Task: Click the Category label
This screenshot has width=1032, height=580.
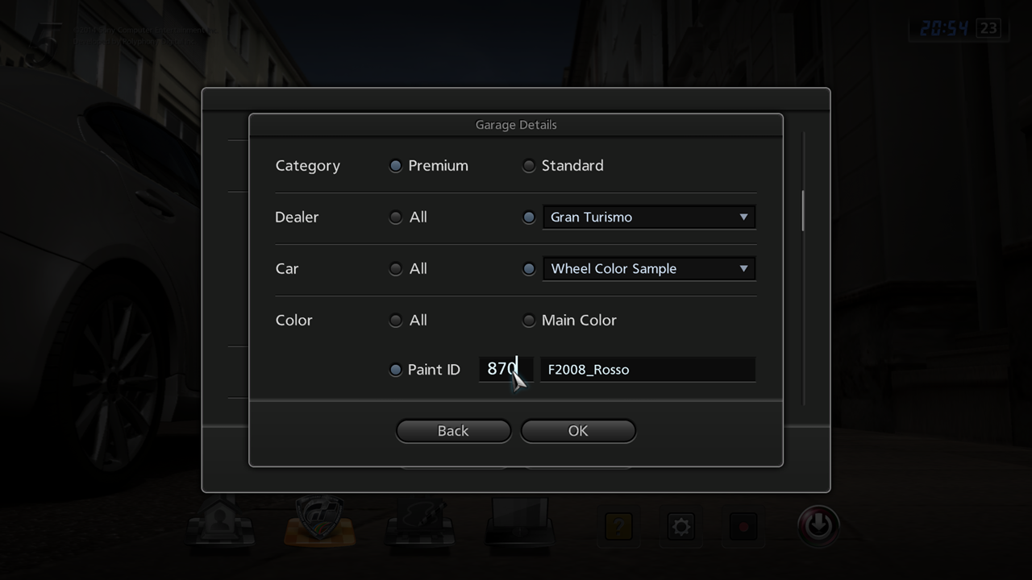Action: (308, 166)
